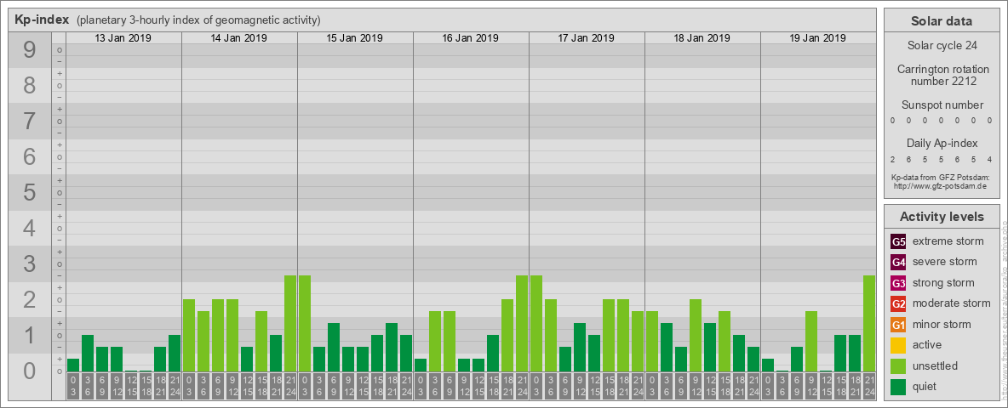The height and width of the screenshot is (408, 1008).
Task: Click the 13 Jan '0 3' time slot label
Action: [x=73, y=386]
